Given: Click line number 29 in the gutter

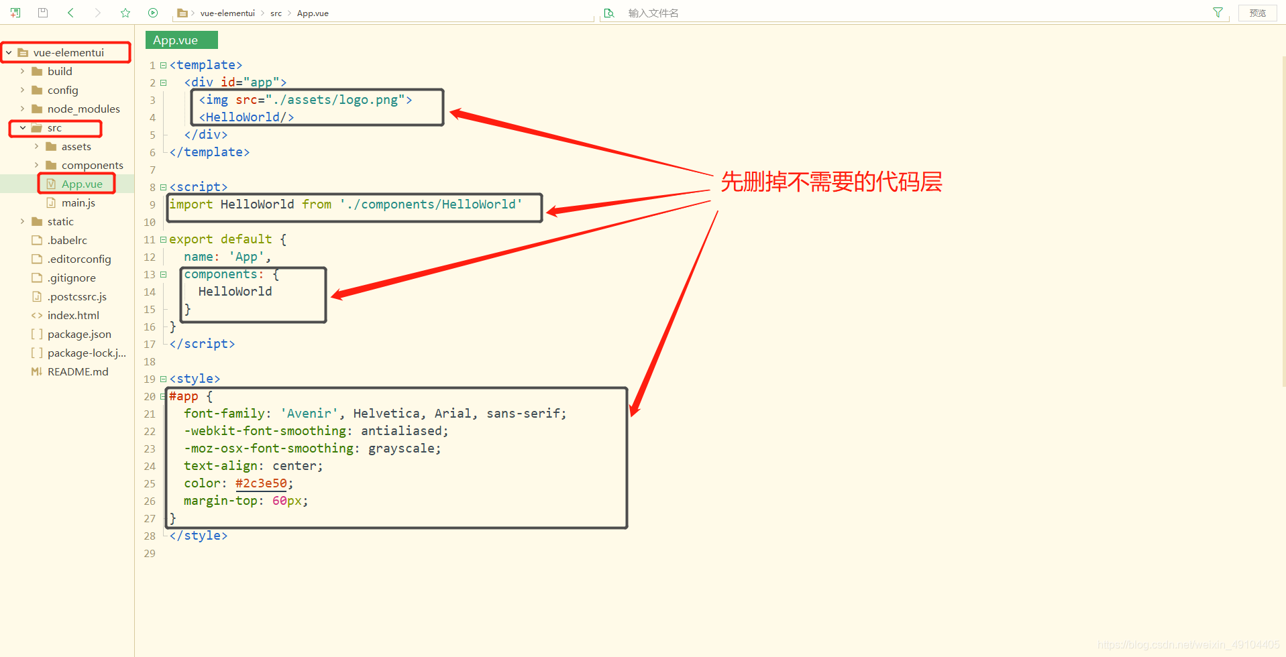Looking at the screenshot, I should 150,553.
